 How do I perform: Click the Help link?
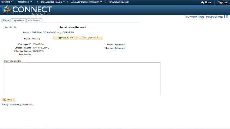[x=202, y=17]
